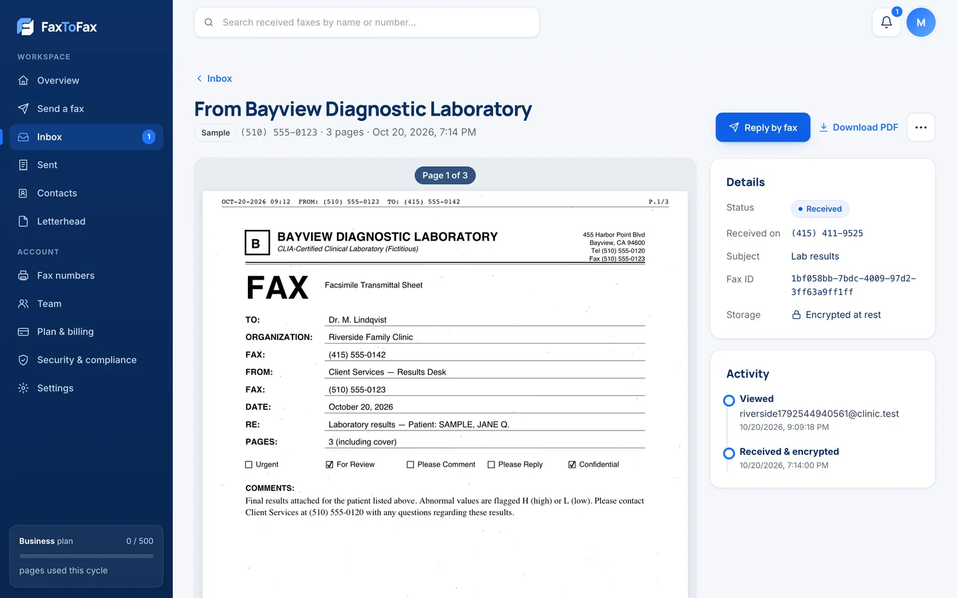This screenshot has height=598, width=957.
Task: Click the Page 1 of 3 indicator
Action: [445, 175]
